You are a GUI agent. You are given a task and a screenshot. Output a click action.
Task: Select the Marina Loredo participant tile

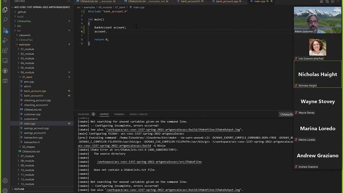coord(317,129)
